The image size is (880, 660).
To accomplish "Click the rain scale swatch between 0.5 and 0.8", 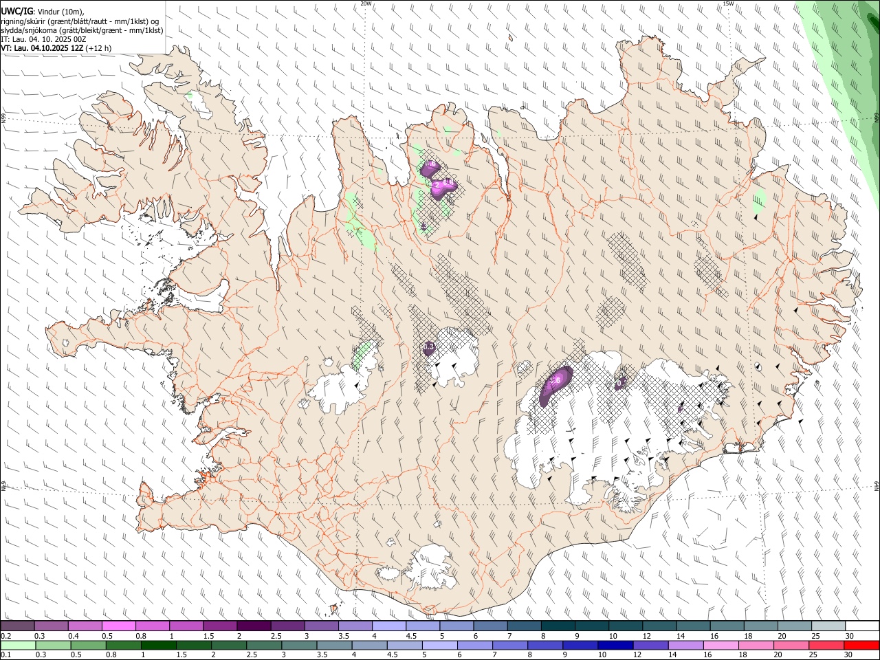I will (x=88, y=646).
